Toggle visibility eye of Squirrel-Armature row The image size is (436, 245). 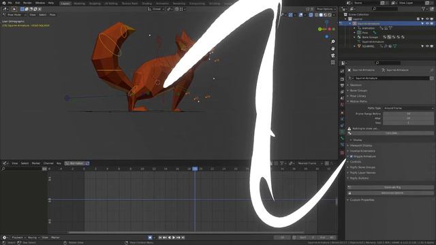point(427,24)
